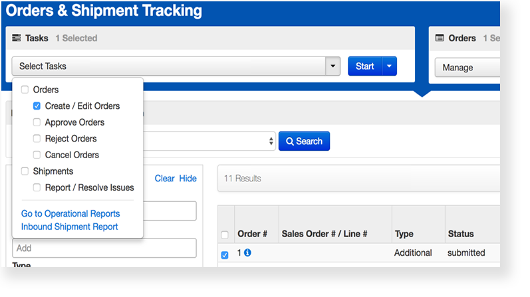This screenshot has width=530, height=297.
Task: Check the Approve Orders checkbox
Action: pyautogui.click(x=37, y=122)
